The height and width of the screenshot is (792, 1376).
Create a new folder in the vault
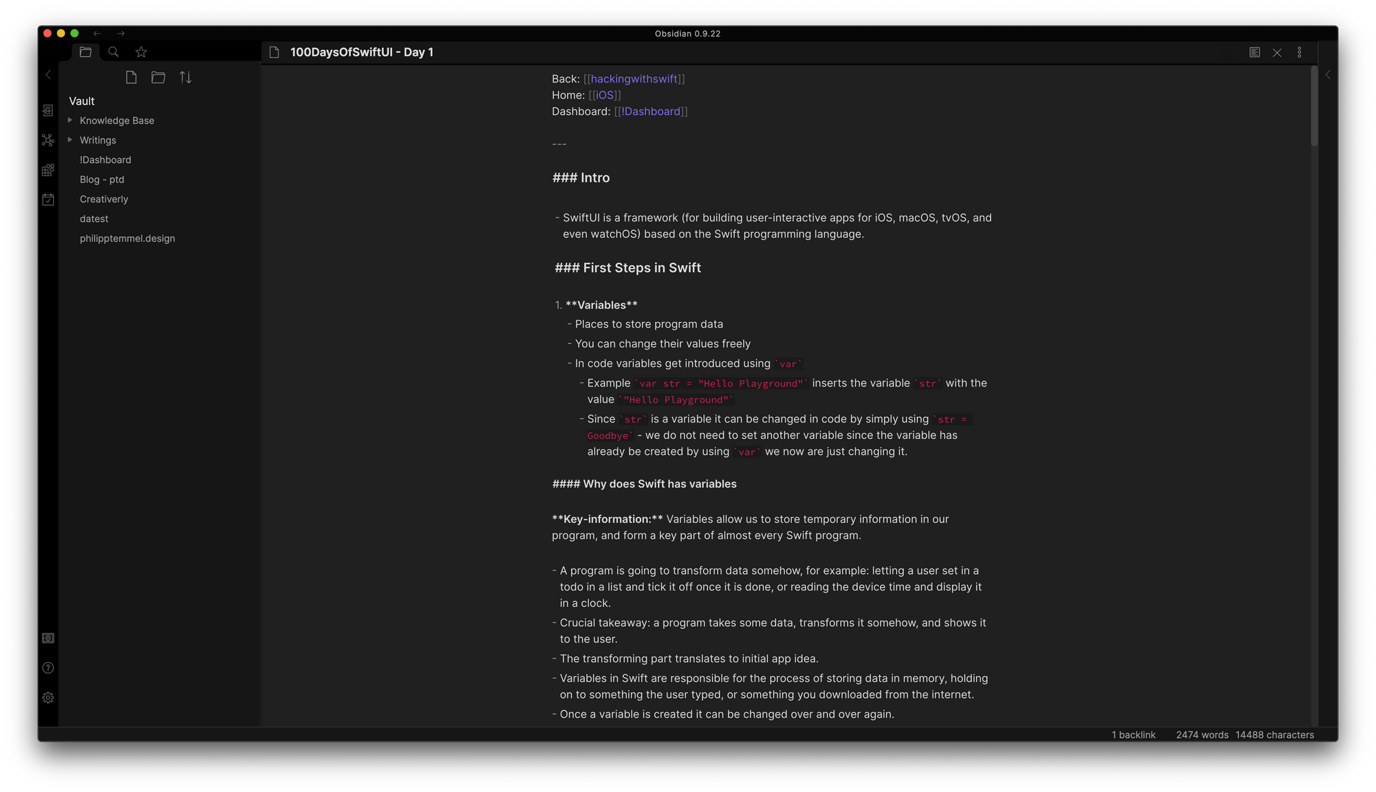click(x=158, y=77)
